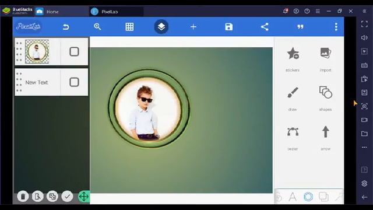The image size is (373, 210).
Task: Confirm with the checkmark round button
Action: click(x=67, y=197)
